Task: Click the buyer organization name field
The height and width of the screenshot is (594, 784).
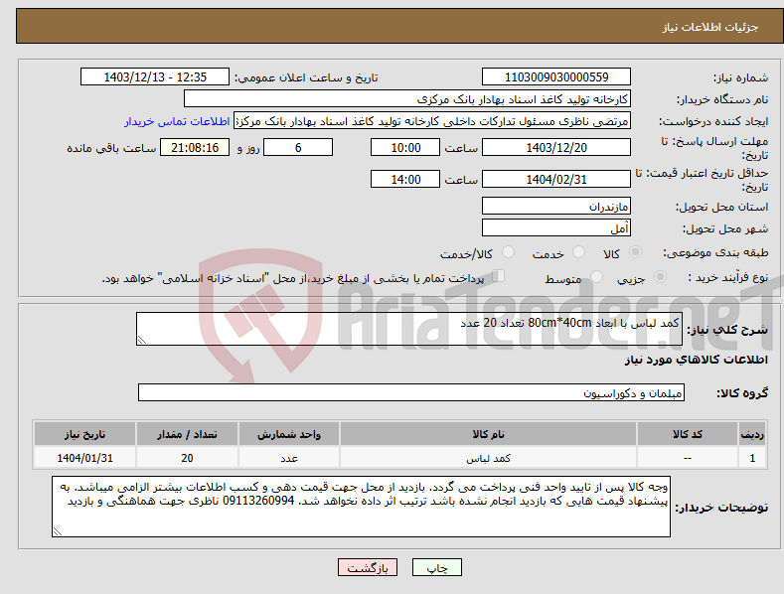Action: 407,99
